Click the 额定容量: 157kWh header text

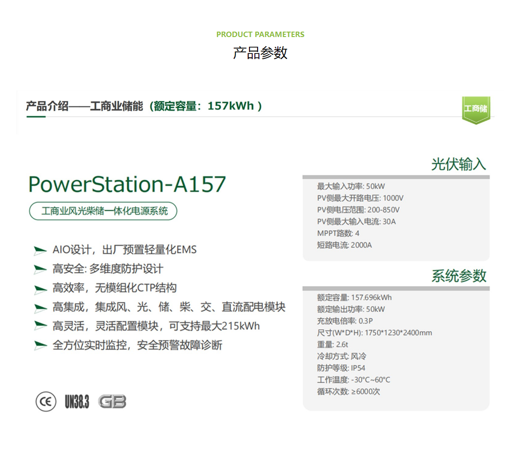click(205, 106)
